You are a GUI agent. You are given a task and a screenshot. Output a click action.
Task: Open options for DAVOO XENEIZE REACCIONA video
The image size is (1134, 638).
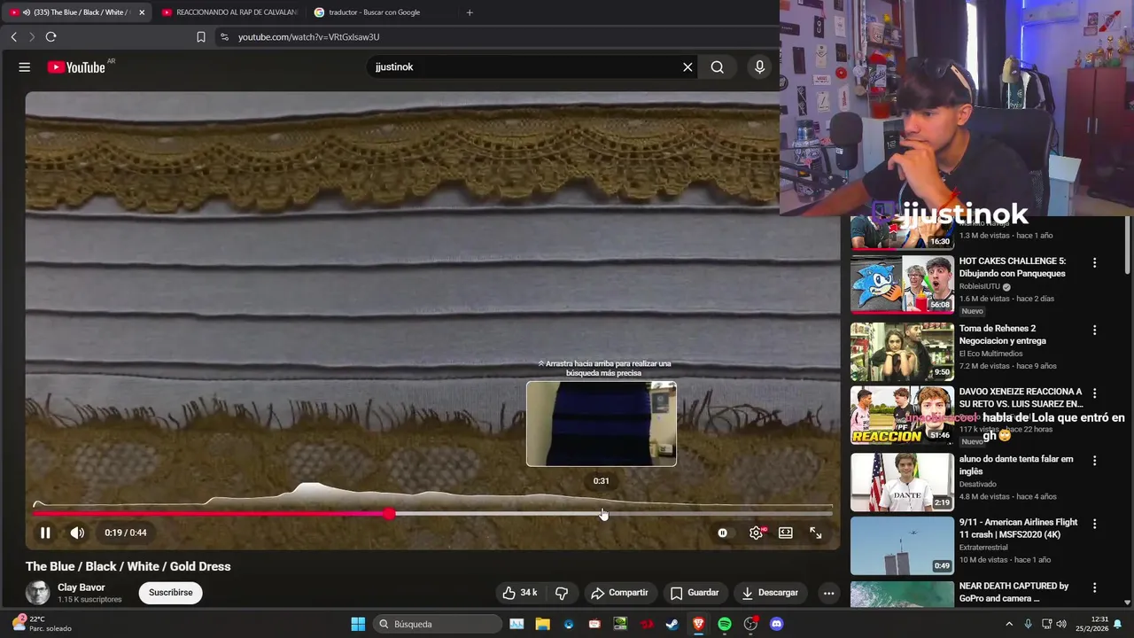pos(1094,393)
